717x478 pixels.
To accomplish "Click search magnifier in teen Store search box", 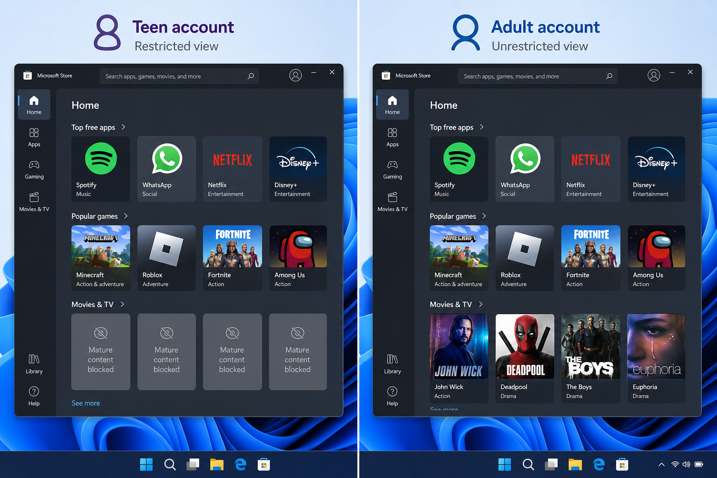I will click(251, 76).
